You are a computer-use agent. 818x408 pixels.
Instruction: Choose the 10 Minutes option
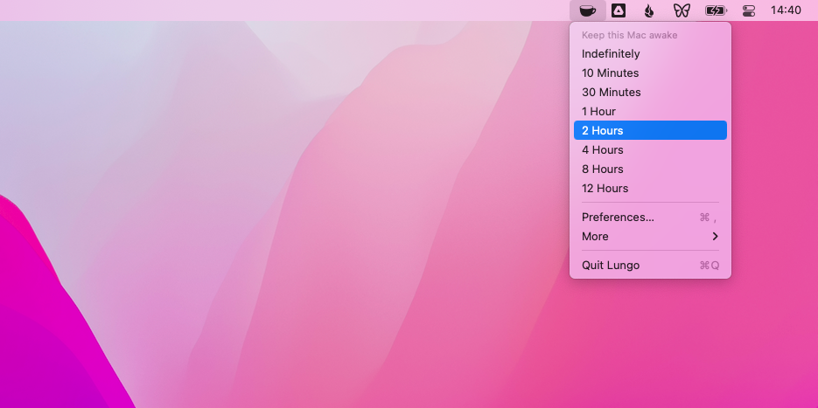(650, 73)
